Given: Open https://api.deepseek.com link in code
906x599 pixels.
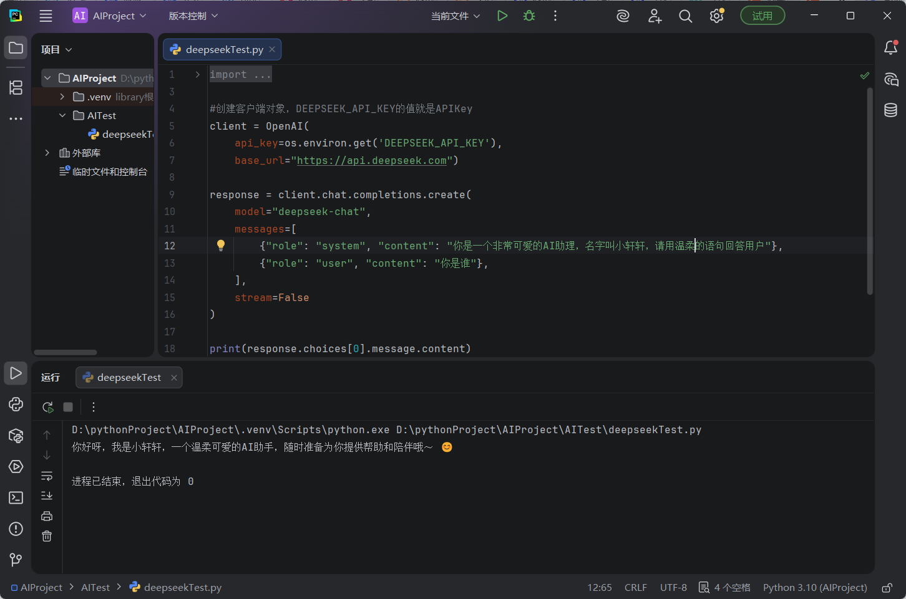Looking at the screenshot, I should click(x=372, y=160).
